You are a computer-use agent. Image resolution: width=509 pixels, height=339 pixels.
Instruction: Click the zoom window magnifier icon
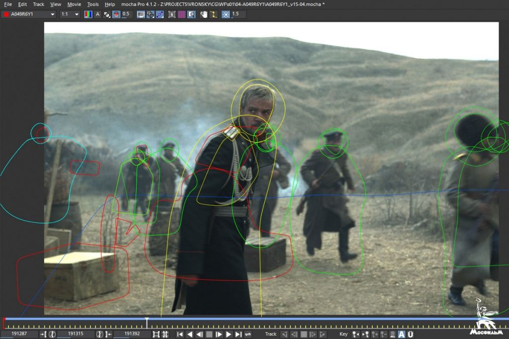(x=191, y=14)
